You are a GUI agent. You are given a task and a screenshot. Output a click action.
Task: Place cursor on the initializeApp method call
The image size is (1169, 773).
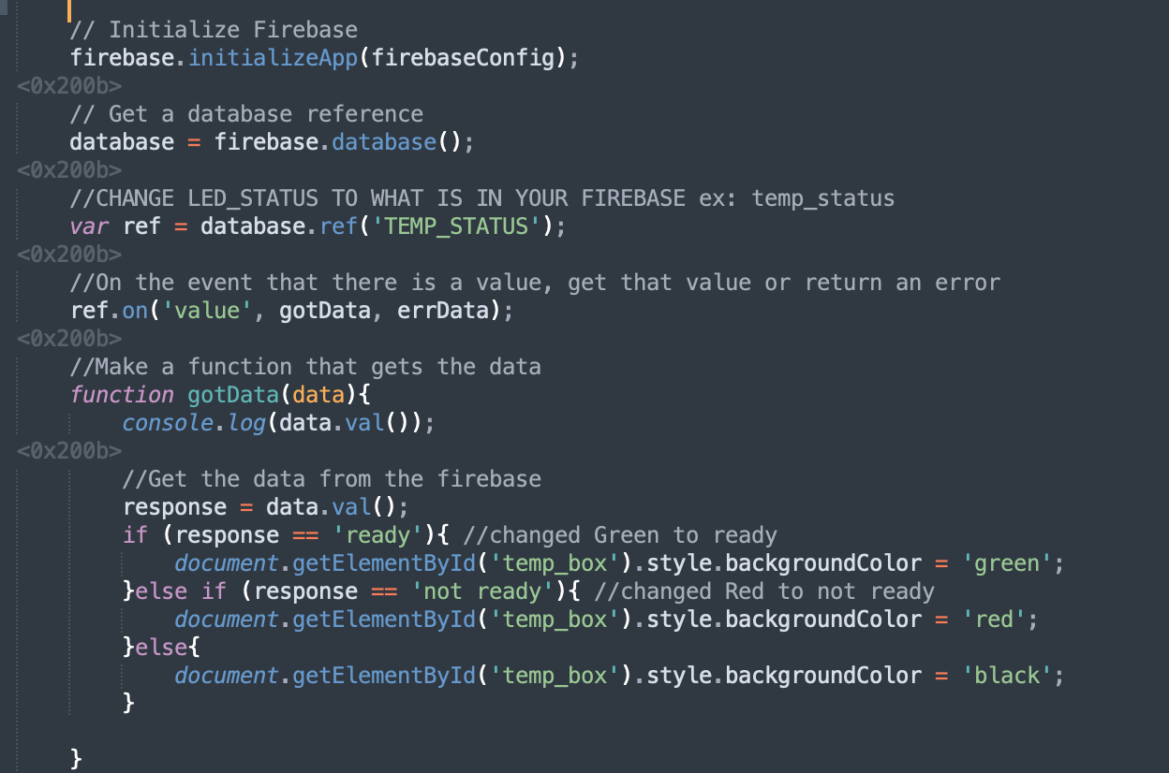pos(274,58)
